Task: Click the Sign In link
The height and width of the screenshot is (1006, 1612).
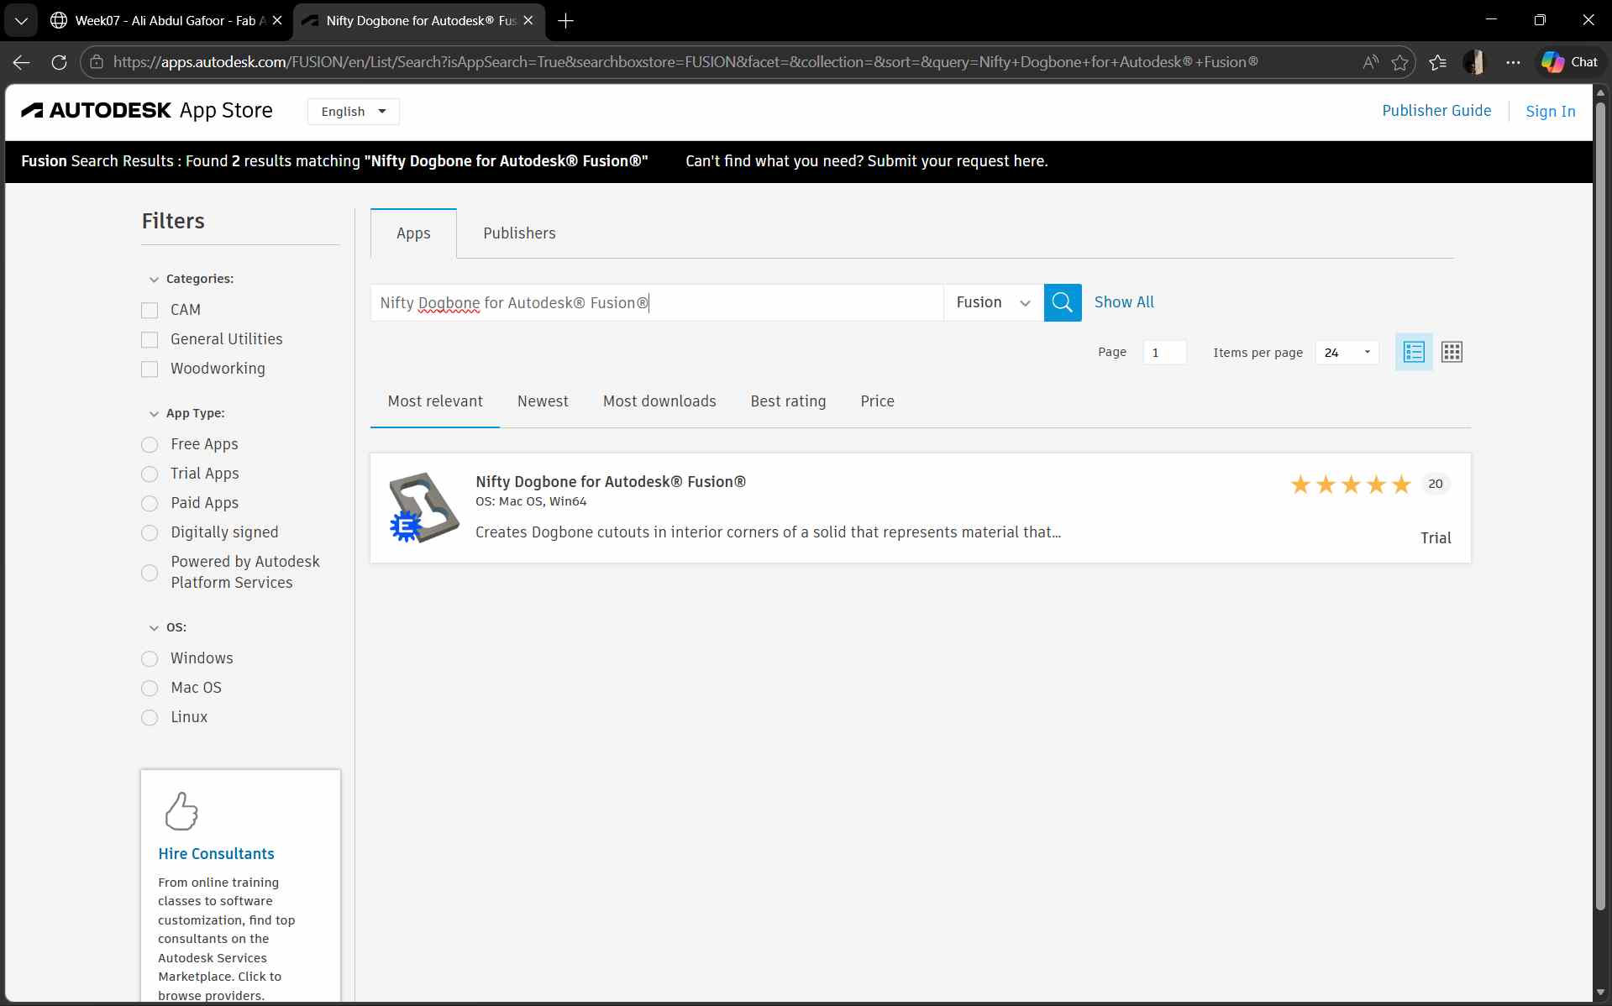Action: (1550, 112)
